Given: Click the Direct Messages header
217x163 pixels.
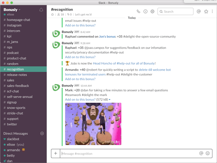Looking at the screenshot, I should click(x=16, y=134).
